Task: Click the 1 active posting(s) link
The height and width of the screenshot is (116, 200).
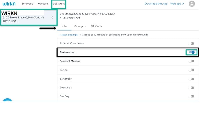Action: click(x=69, y=35)
